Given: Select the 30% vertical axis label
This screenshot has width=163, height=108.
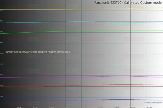Looking at the screenshot, I should point(1,75).
